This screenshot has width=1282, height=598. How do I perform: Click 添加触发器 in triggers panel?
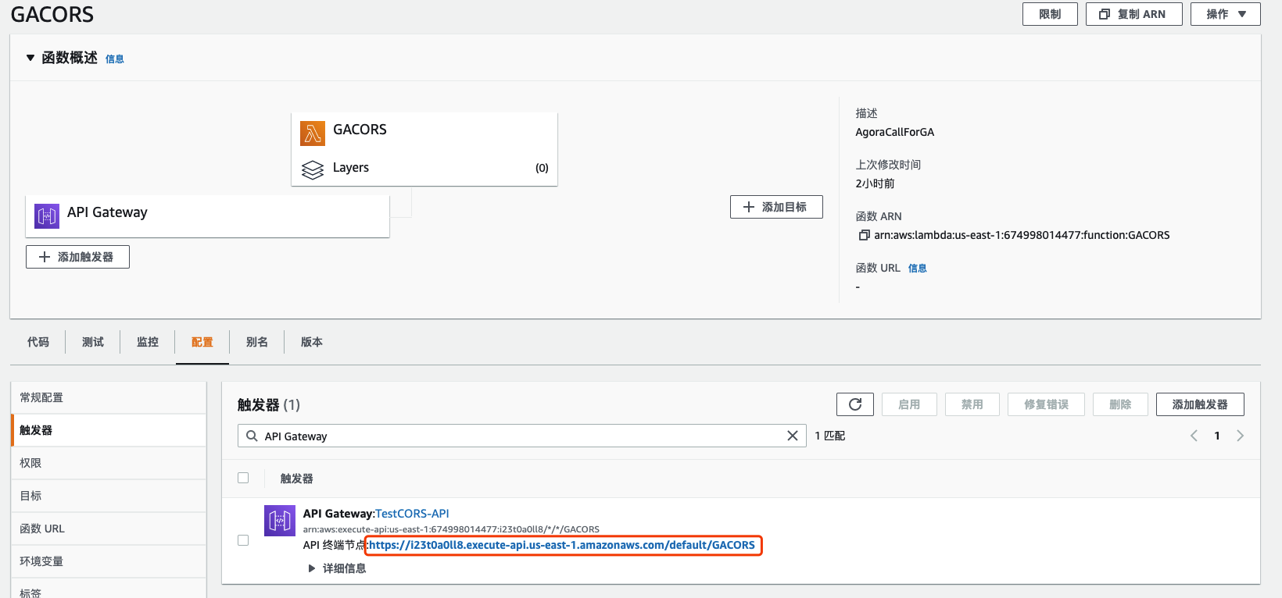tap(1200, 404)
